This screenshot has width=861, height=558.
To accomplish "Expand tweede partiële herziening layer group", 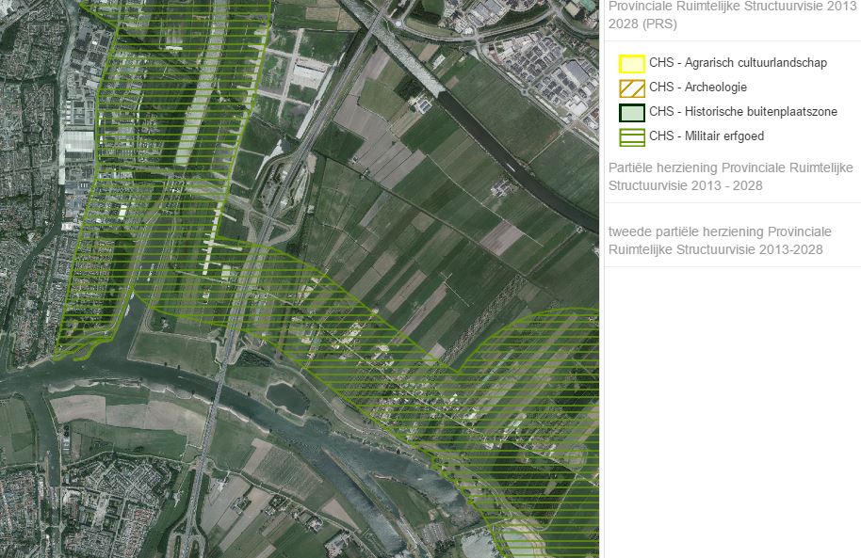I will point(720,240).
